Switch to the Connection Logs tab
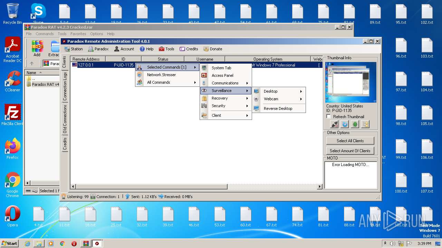442x248 pixels. 65,86
